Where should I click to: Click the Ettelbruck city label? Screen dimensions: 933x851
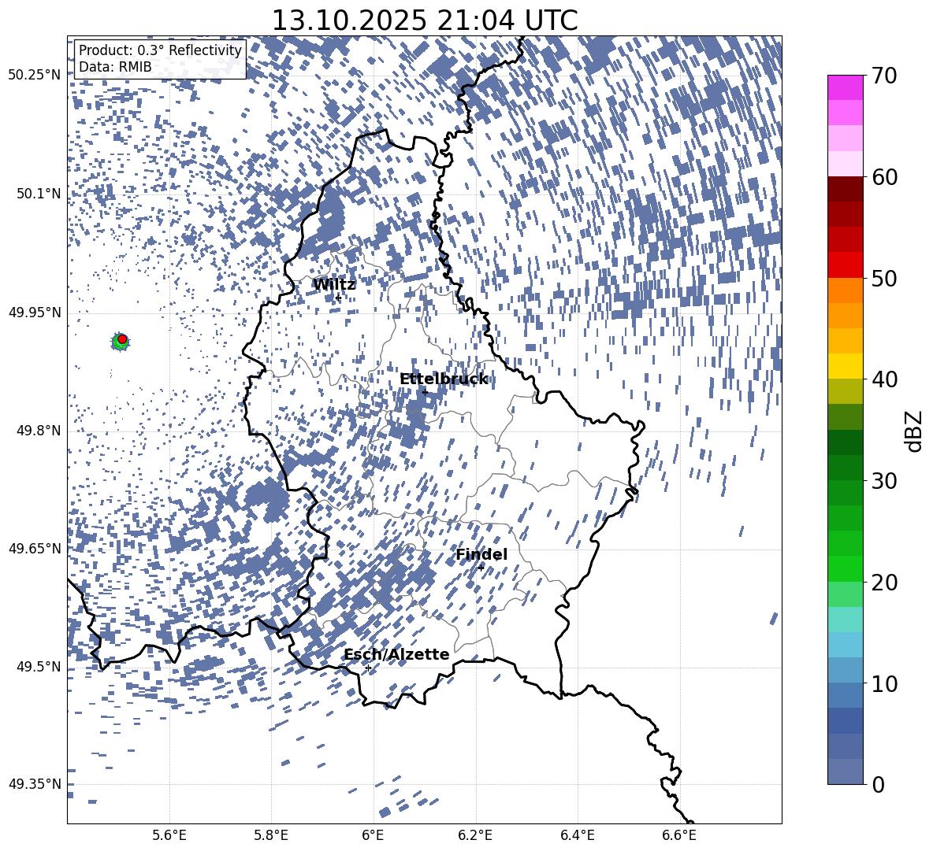pos(444,379)
